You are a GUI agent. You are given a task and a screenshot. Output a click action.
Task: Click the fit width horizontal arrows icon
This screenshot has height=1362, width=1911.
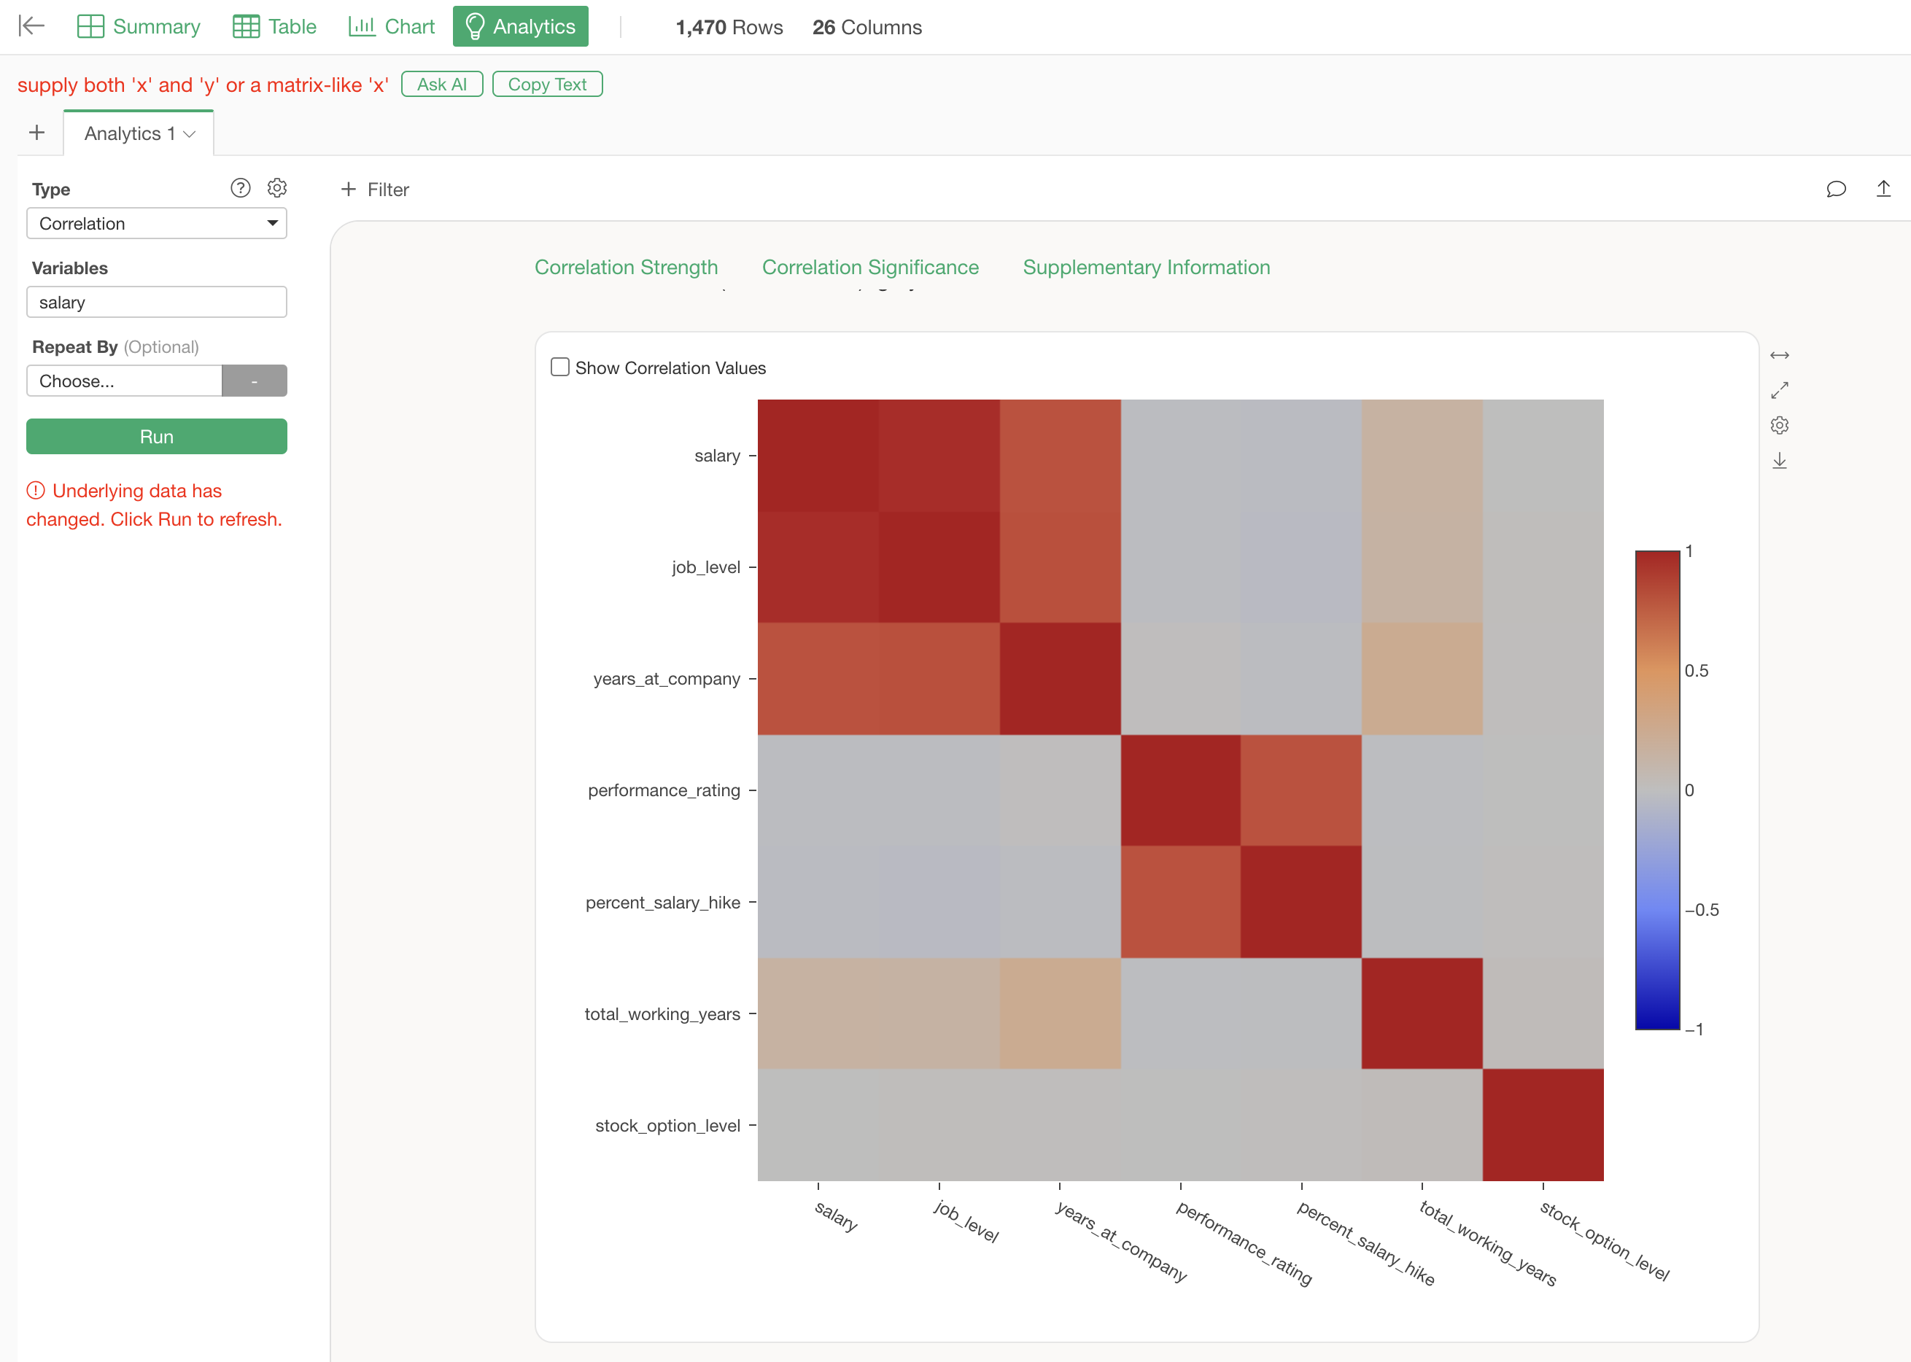coord(1779,356)
